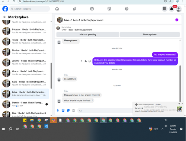Open the account profile menu
This screenshot has height=141, width=186.
click(x=179, y=9)
